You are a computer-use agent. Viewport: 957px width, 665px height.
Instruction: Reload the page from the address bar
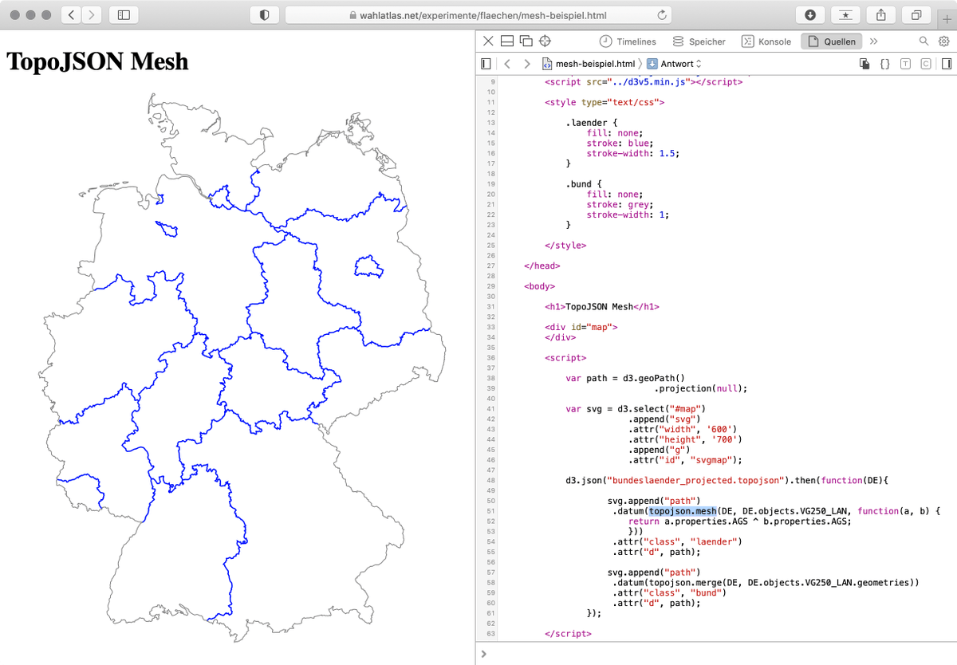661,15
